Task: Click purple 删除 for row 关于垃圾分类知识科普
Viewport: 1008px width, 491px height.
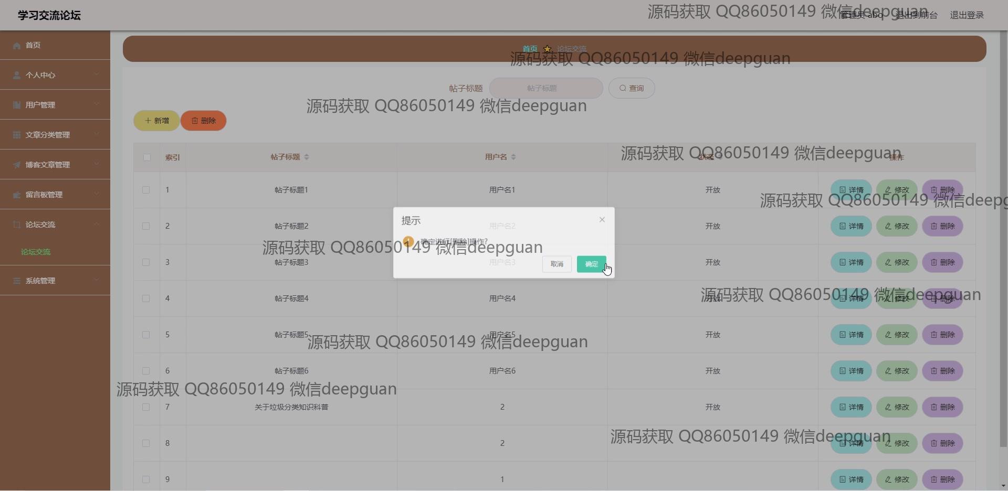Action: click(x=942, y=407)
